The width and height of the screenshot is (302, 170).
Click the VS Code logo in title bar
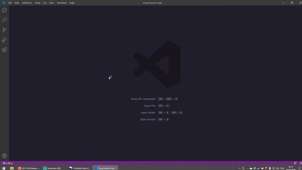3,3
